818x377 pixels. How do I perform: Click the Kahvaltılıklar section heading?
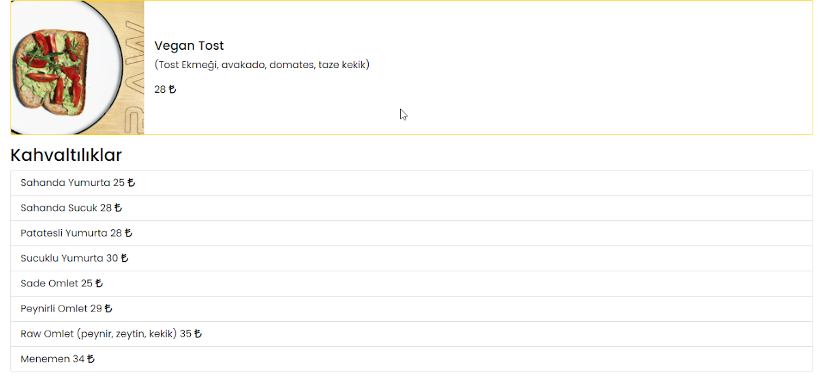66,155
